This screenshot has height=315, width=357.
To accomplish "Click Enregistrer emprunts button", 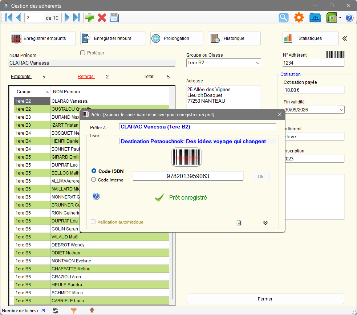I will (x=43, y=38).
